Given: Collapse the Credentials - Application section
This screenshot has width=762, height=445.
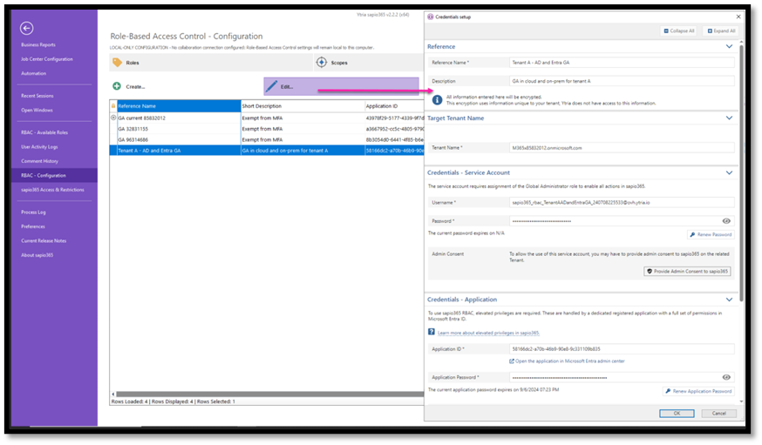Looking at the screenshot, I should [729, 300].
